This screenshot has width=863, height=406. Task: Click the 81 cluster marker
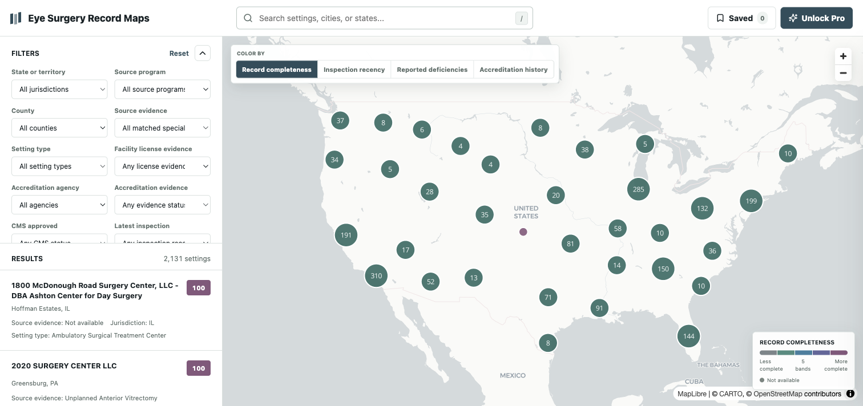tap(571, 243)
